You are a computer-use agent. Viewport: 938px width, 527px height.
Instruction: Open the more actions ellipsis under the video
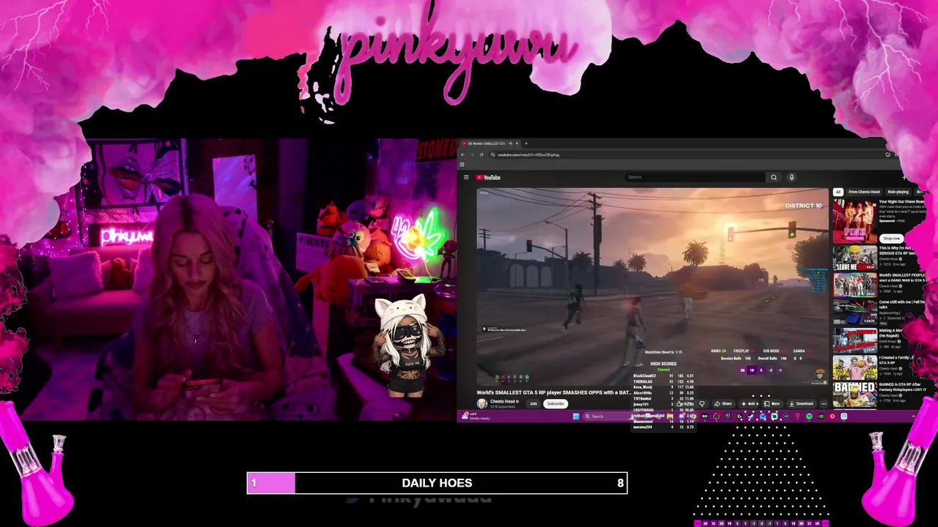[x=824, y=403]
